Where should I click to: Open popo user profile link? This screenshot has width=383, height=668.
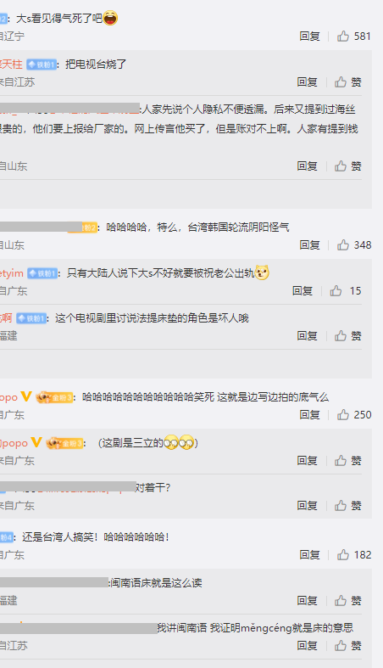[x=8, y=397]
